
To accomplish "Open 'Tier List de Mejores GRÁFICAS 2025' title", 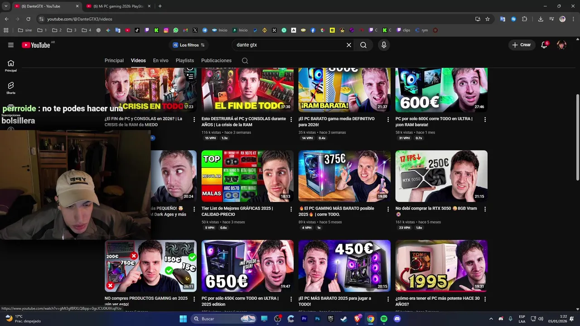I will (x=237, y=211).
